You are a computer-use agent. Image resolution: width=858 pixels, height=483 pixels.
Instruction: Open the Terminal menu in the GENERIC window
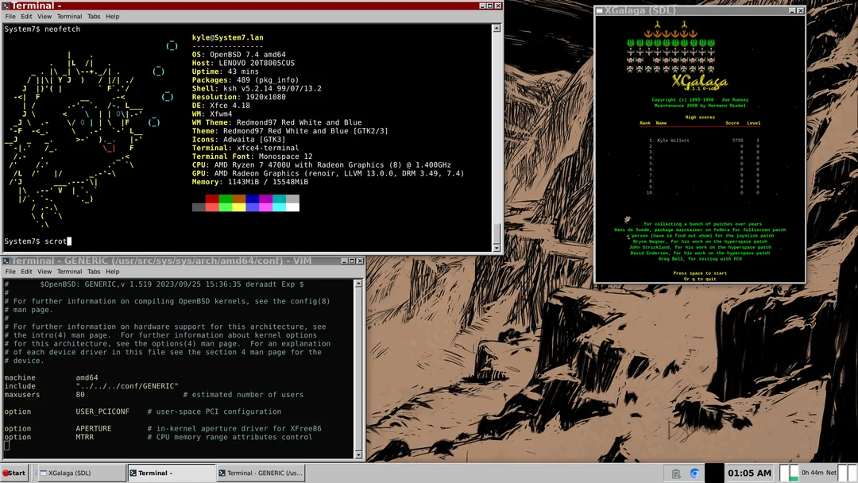coord(69,270)
